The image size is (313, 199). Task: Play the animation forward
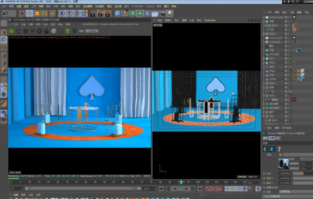point(181,189)
